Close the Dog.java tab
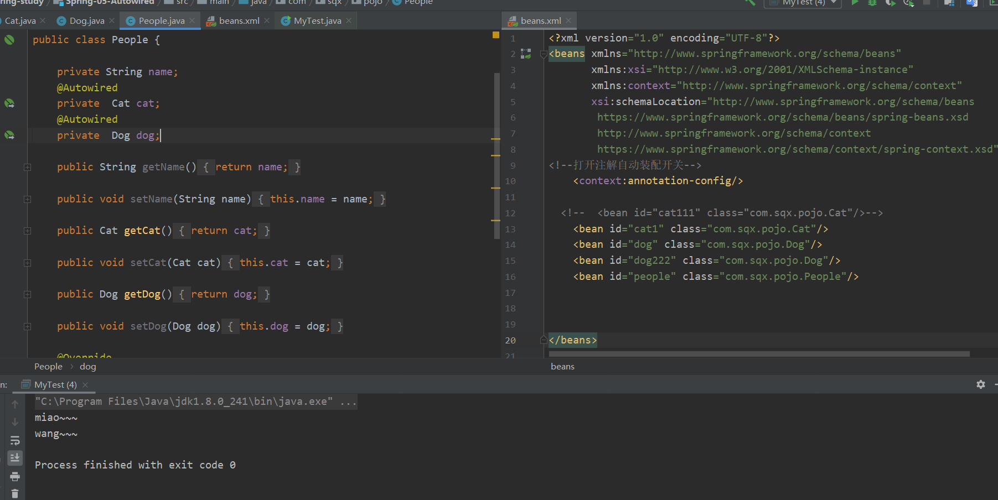The image size is (998, 500). (x=112, y=21)
